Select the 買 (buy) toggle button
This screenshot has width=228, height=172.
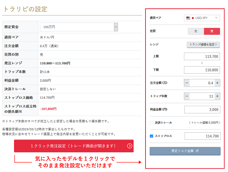coord(212,31)
